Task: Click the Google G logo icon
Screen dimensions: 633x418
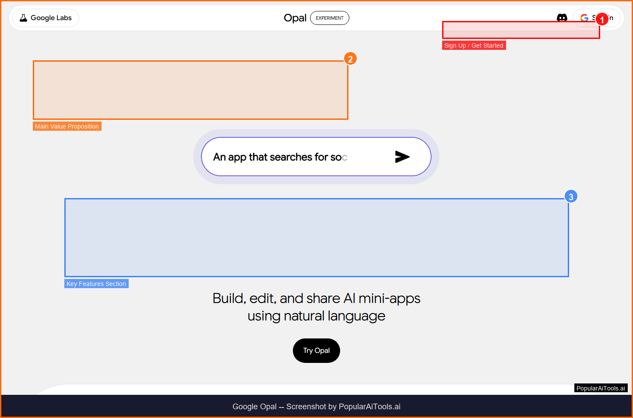Action: point(584,18)
